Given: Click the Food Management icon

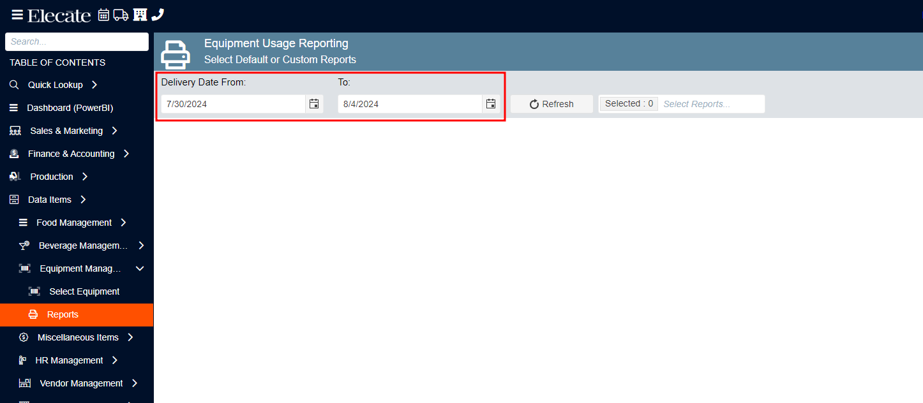Looking at the screenshot, I should (23, 223).
